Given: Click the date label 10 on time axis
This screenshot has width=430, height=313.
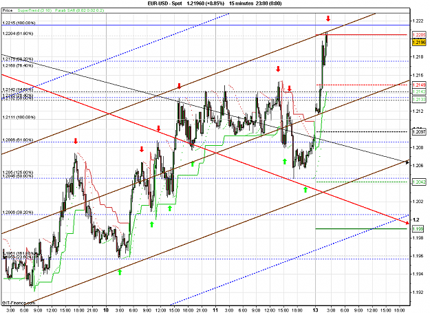Looking at the screenshot, I should [x=106, y=310].
